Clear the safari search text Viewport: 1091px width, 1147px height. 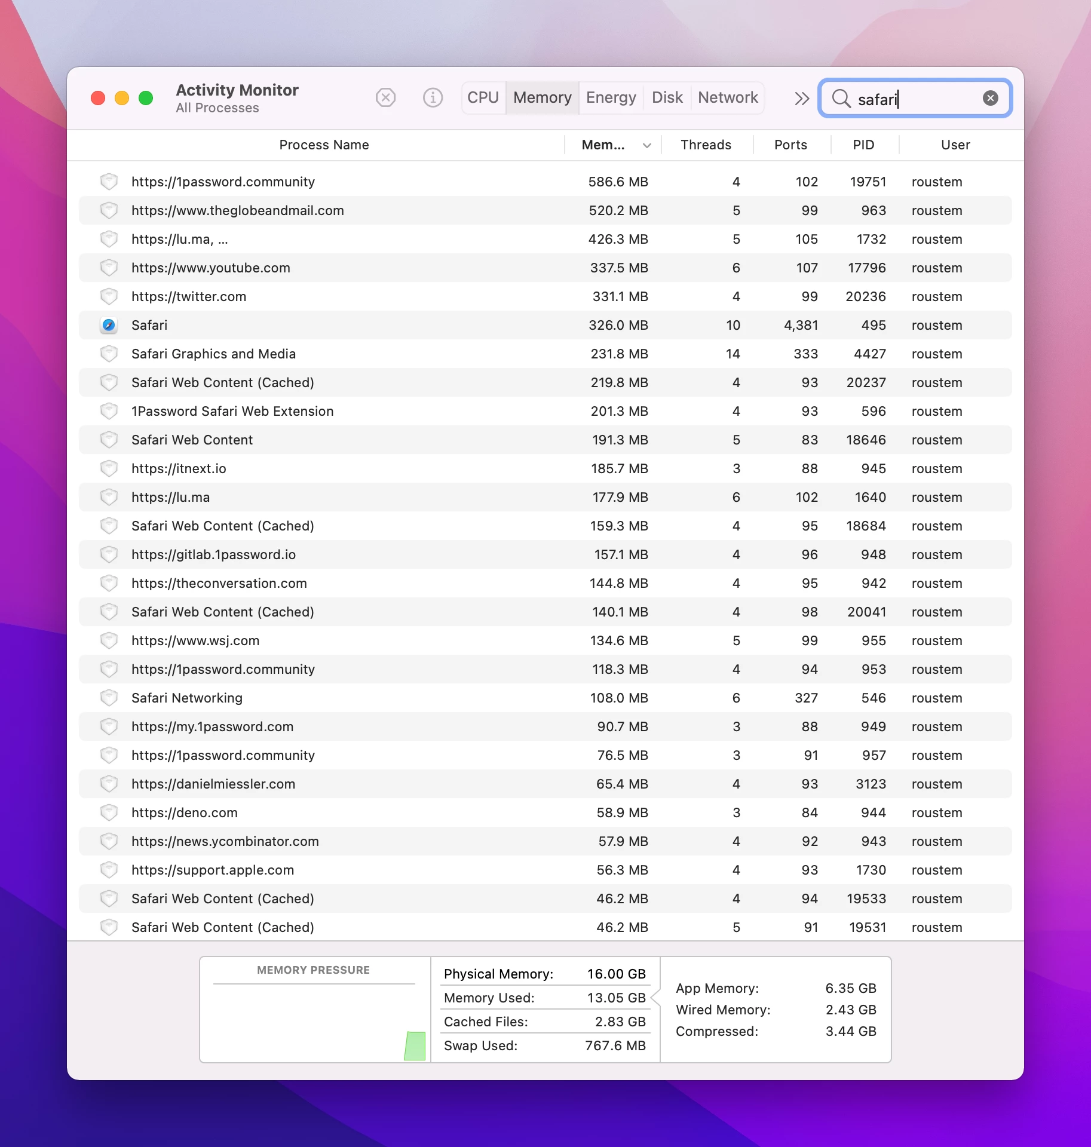(x=990, y=98)
